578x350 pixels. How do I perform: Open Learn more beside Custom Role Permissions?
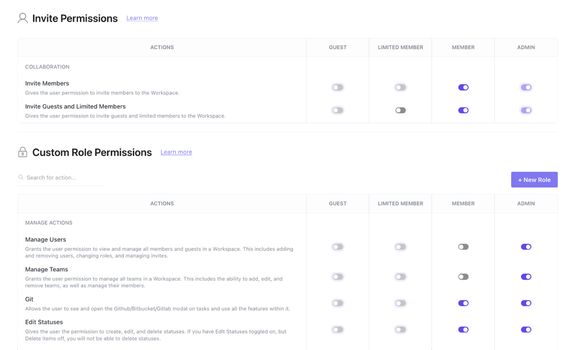click(176, 152)
